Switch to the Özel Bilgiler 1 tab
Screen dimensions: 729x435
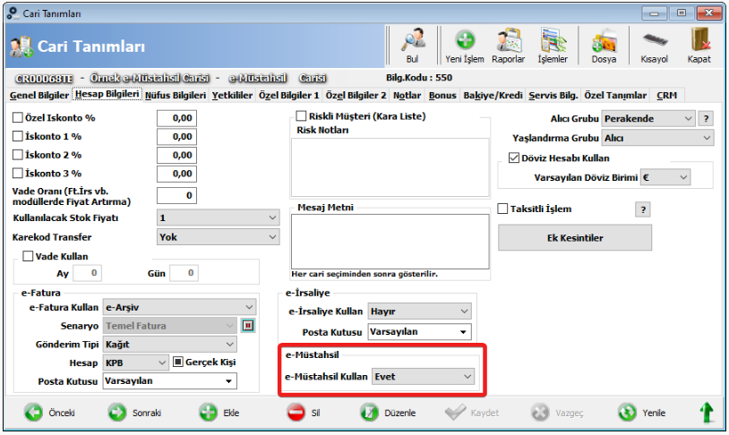(x=288, y=95)
